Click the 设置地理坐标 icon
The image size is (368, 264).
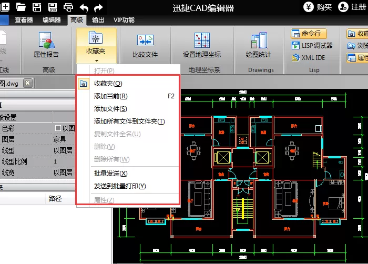tap(202, 40)
